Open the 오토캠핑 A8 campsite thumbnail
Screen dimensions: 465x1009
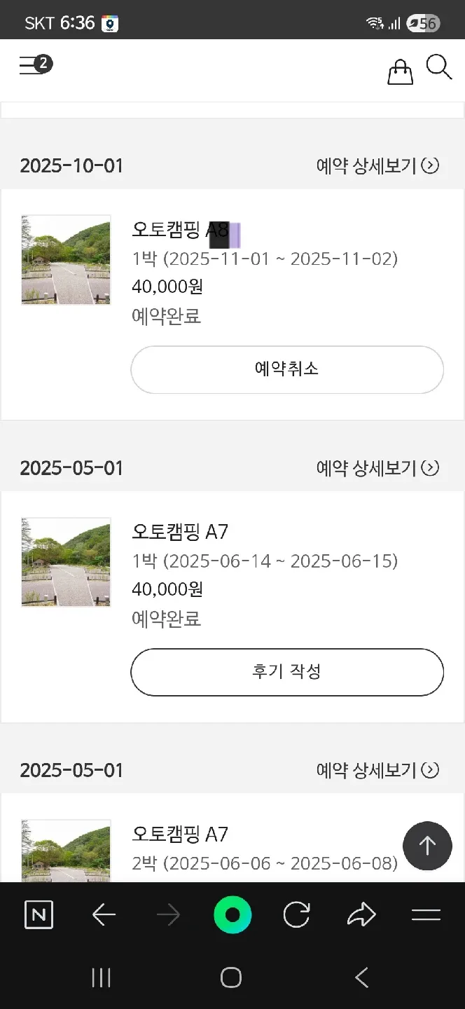pyautogui.click(x=66, y=260)
